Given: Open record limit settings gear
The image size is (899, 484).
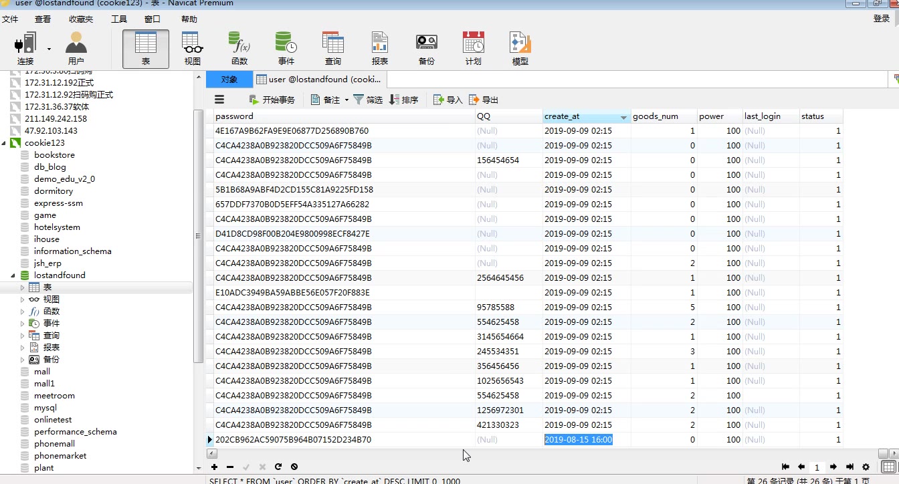Looking at the screenshot, I should 866,467.
